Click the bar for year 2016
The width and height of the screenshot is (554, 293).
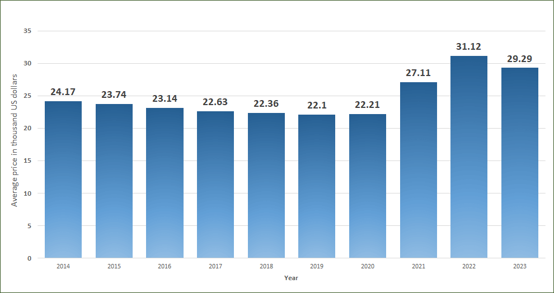pos(165,182)
